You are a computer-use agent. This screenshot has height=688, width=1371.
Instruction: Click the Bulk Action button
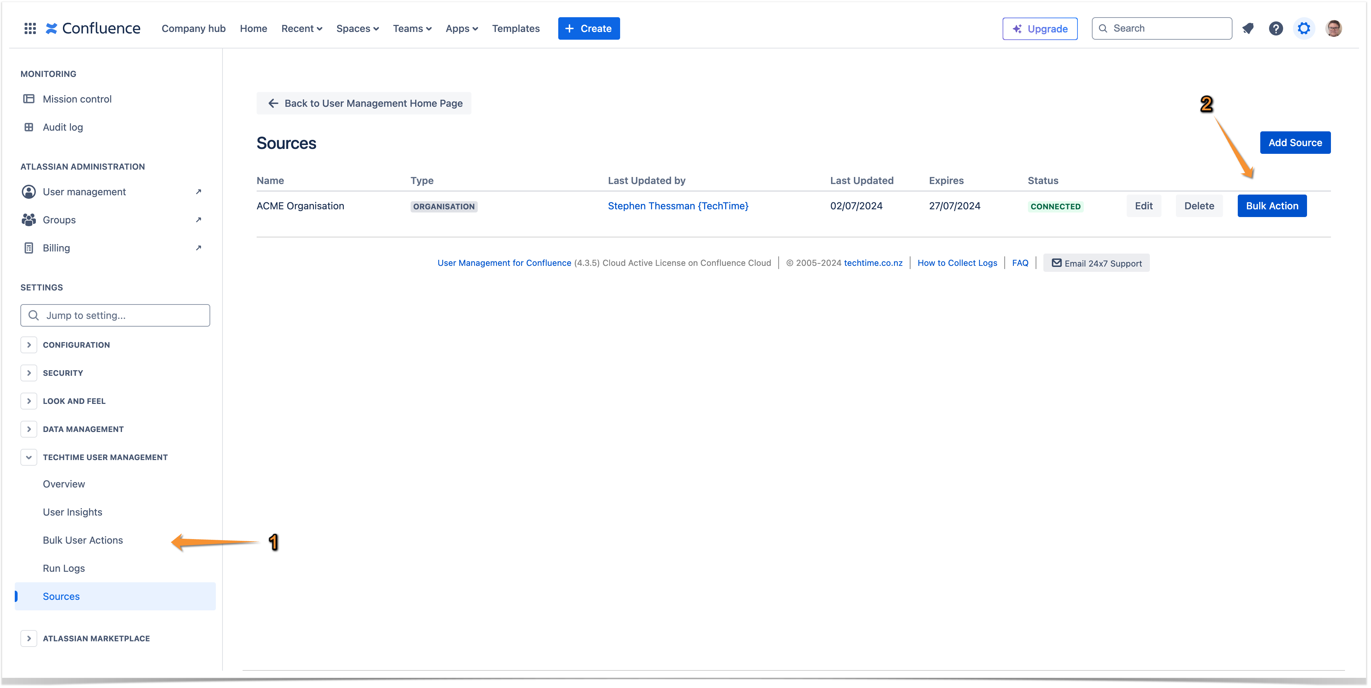[x=1272, y=206]
